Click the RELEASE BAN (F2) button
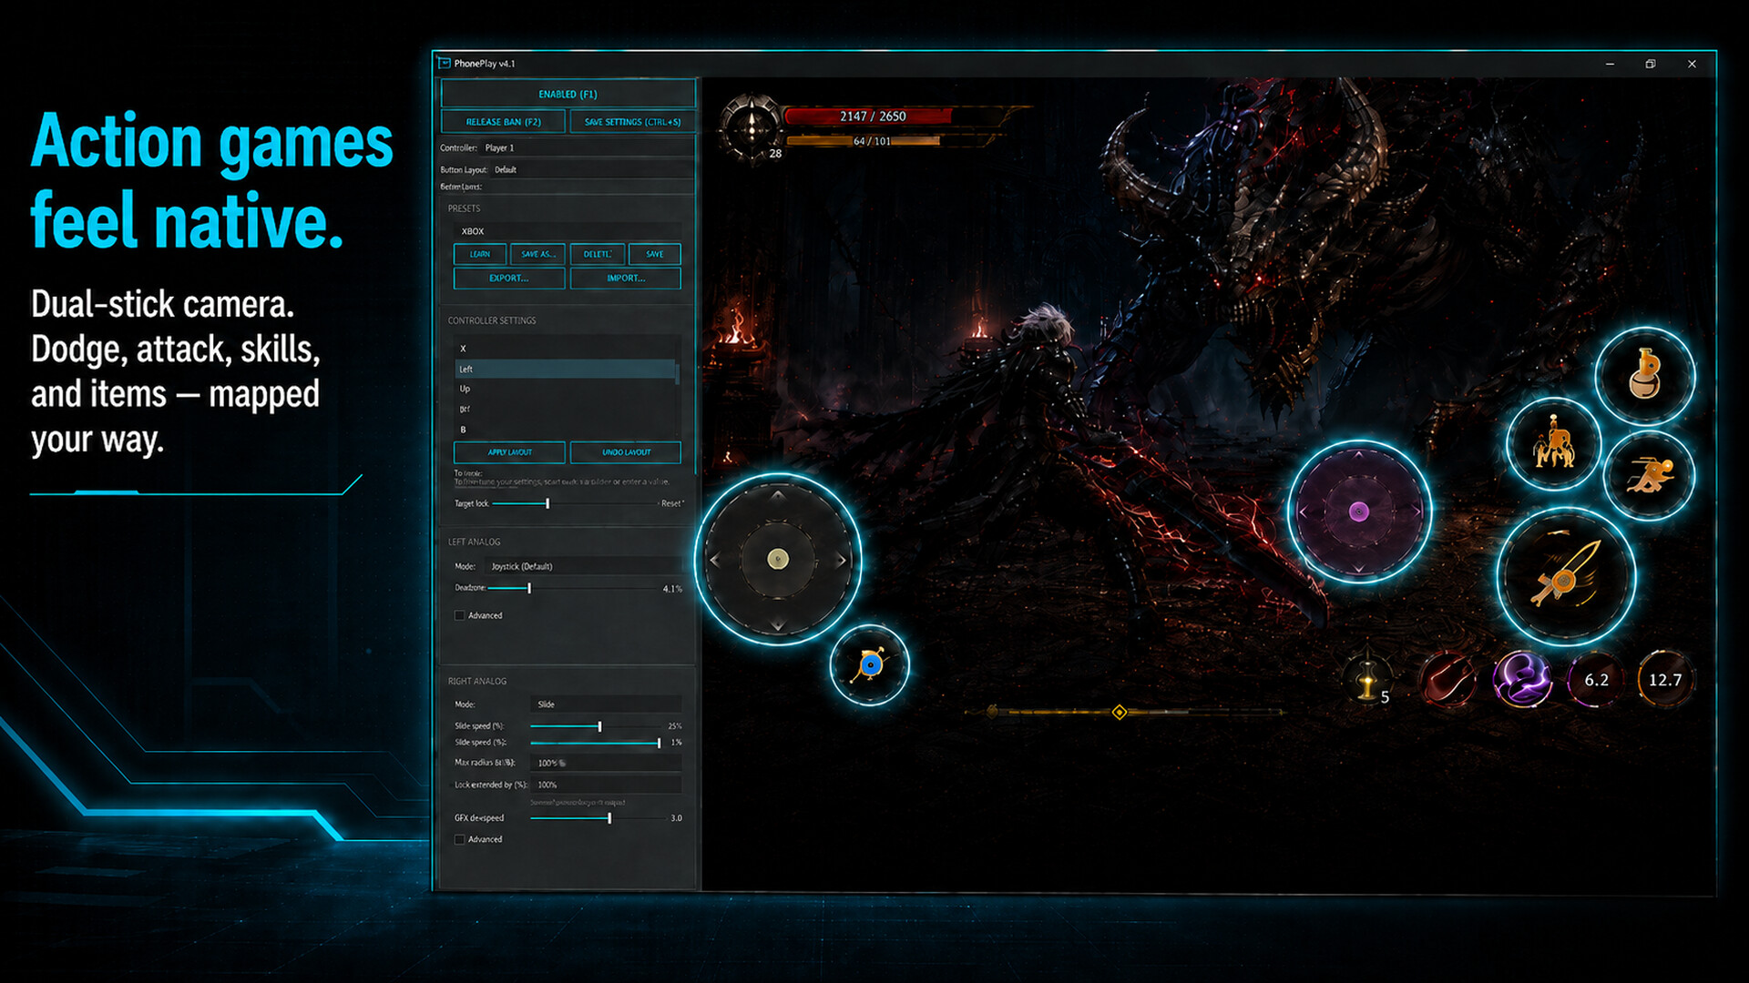 tap(503, 122)
